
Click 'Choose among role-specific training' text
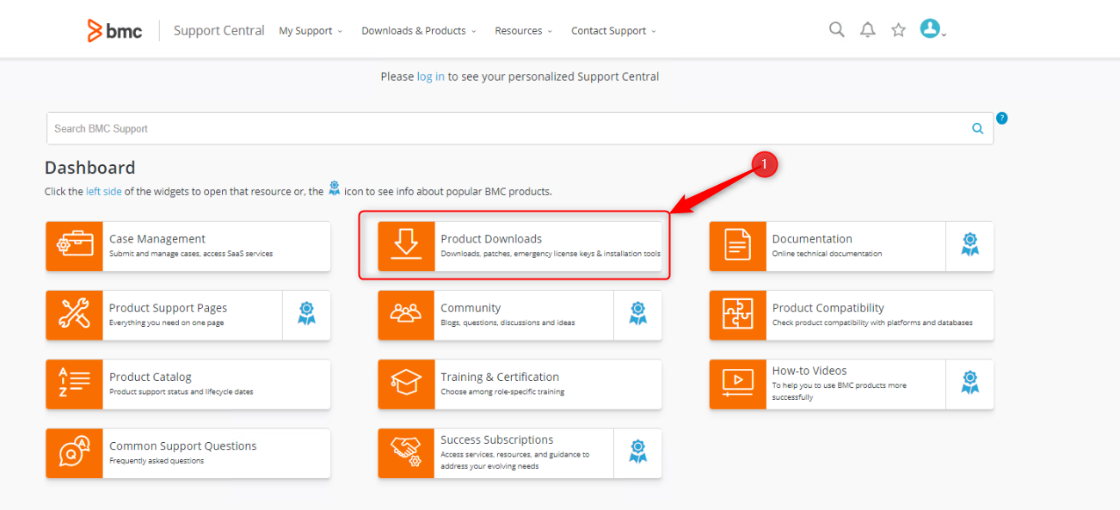(x=502, y=391)
